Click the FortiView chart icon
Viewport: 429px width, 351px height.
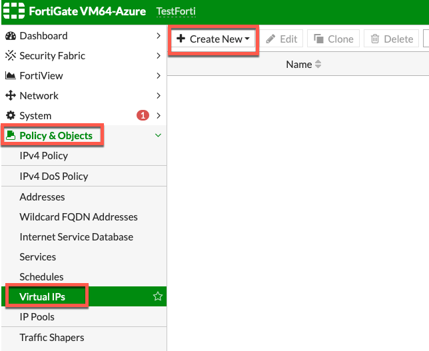pyautogui.click(x=11, y=75)
